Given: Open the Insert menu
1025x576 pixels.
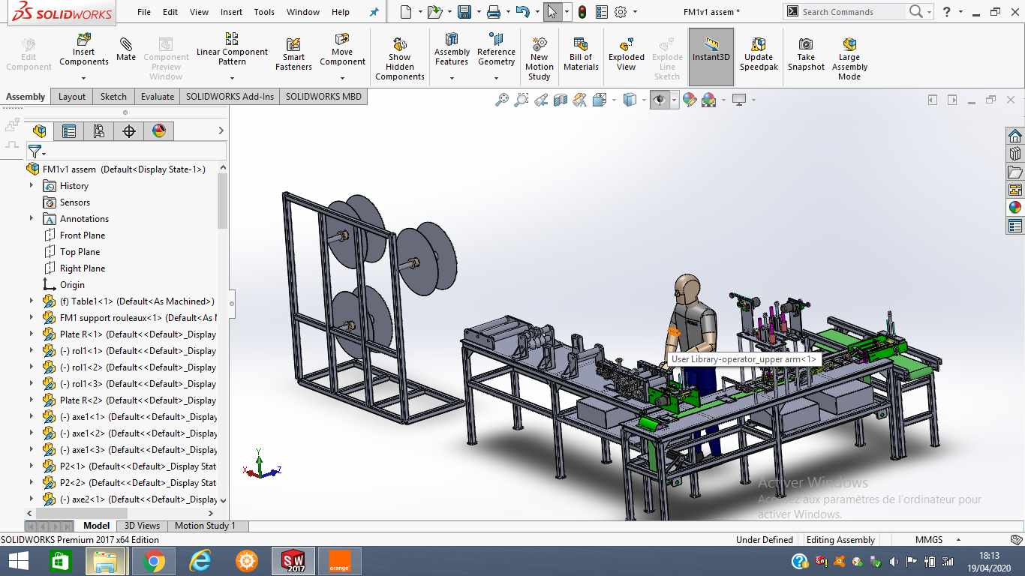Looking at the screenshot, I should pyautogui.click(x=231, y=12).
